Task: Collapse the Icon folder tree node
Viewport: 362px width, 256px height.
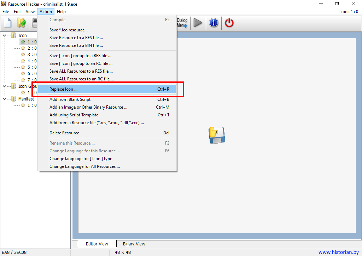Action: pyautogui.click(x=4, y=35)
